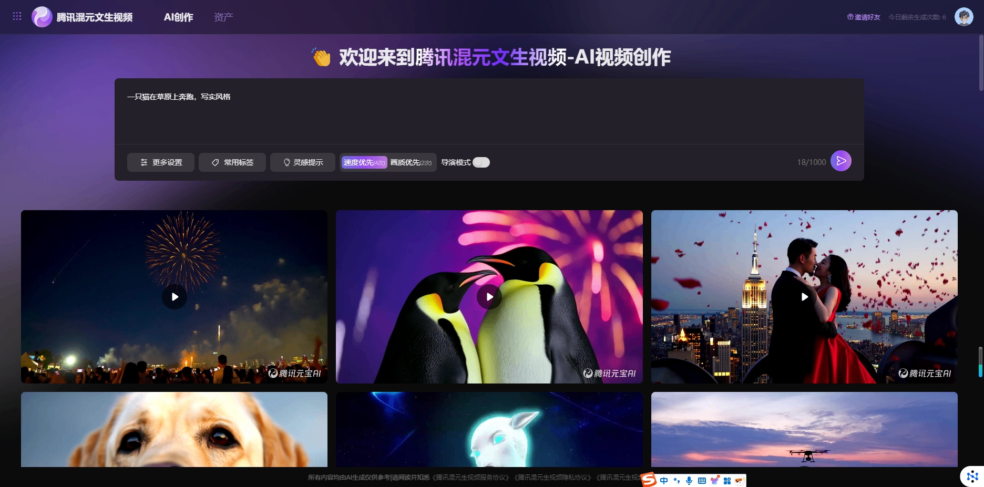Click the IME voice input microphone
984x487 pixels.
point(689,481)
